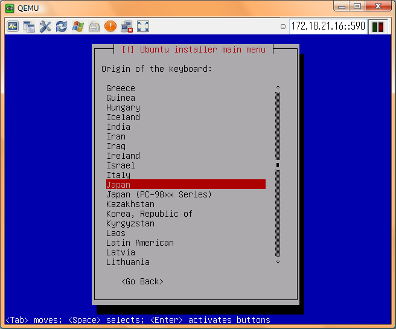Maximize the QEMU window
The image size is (396, 329).
357,6
